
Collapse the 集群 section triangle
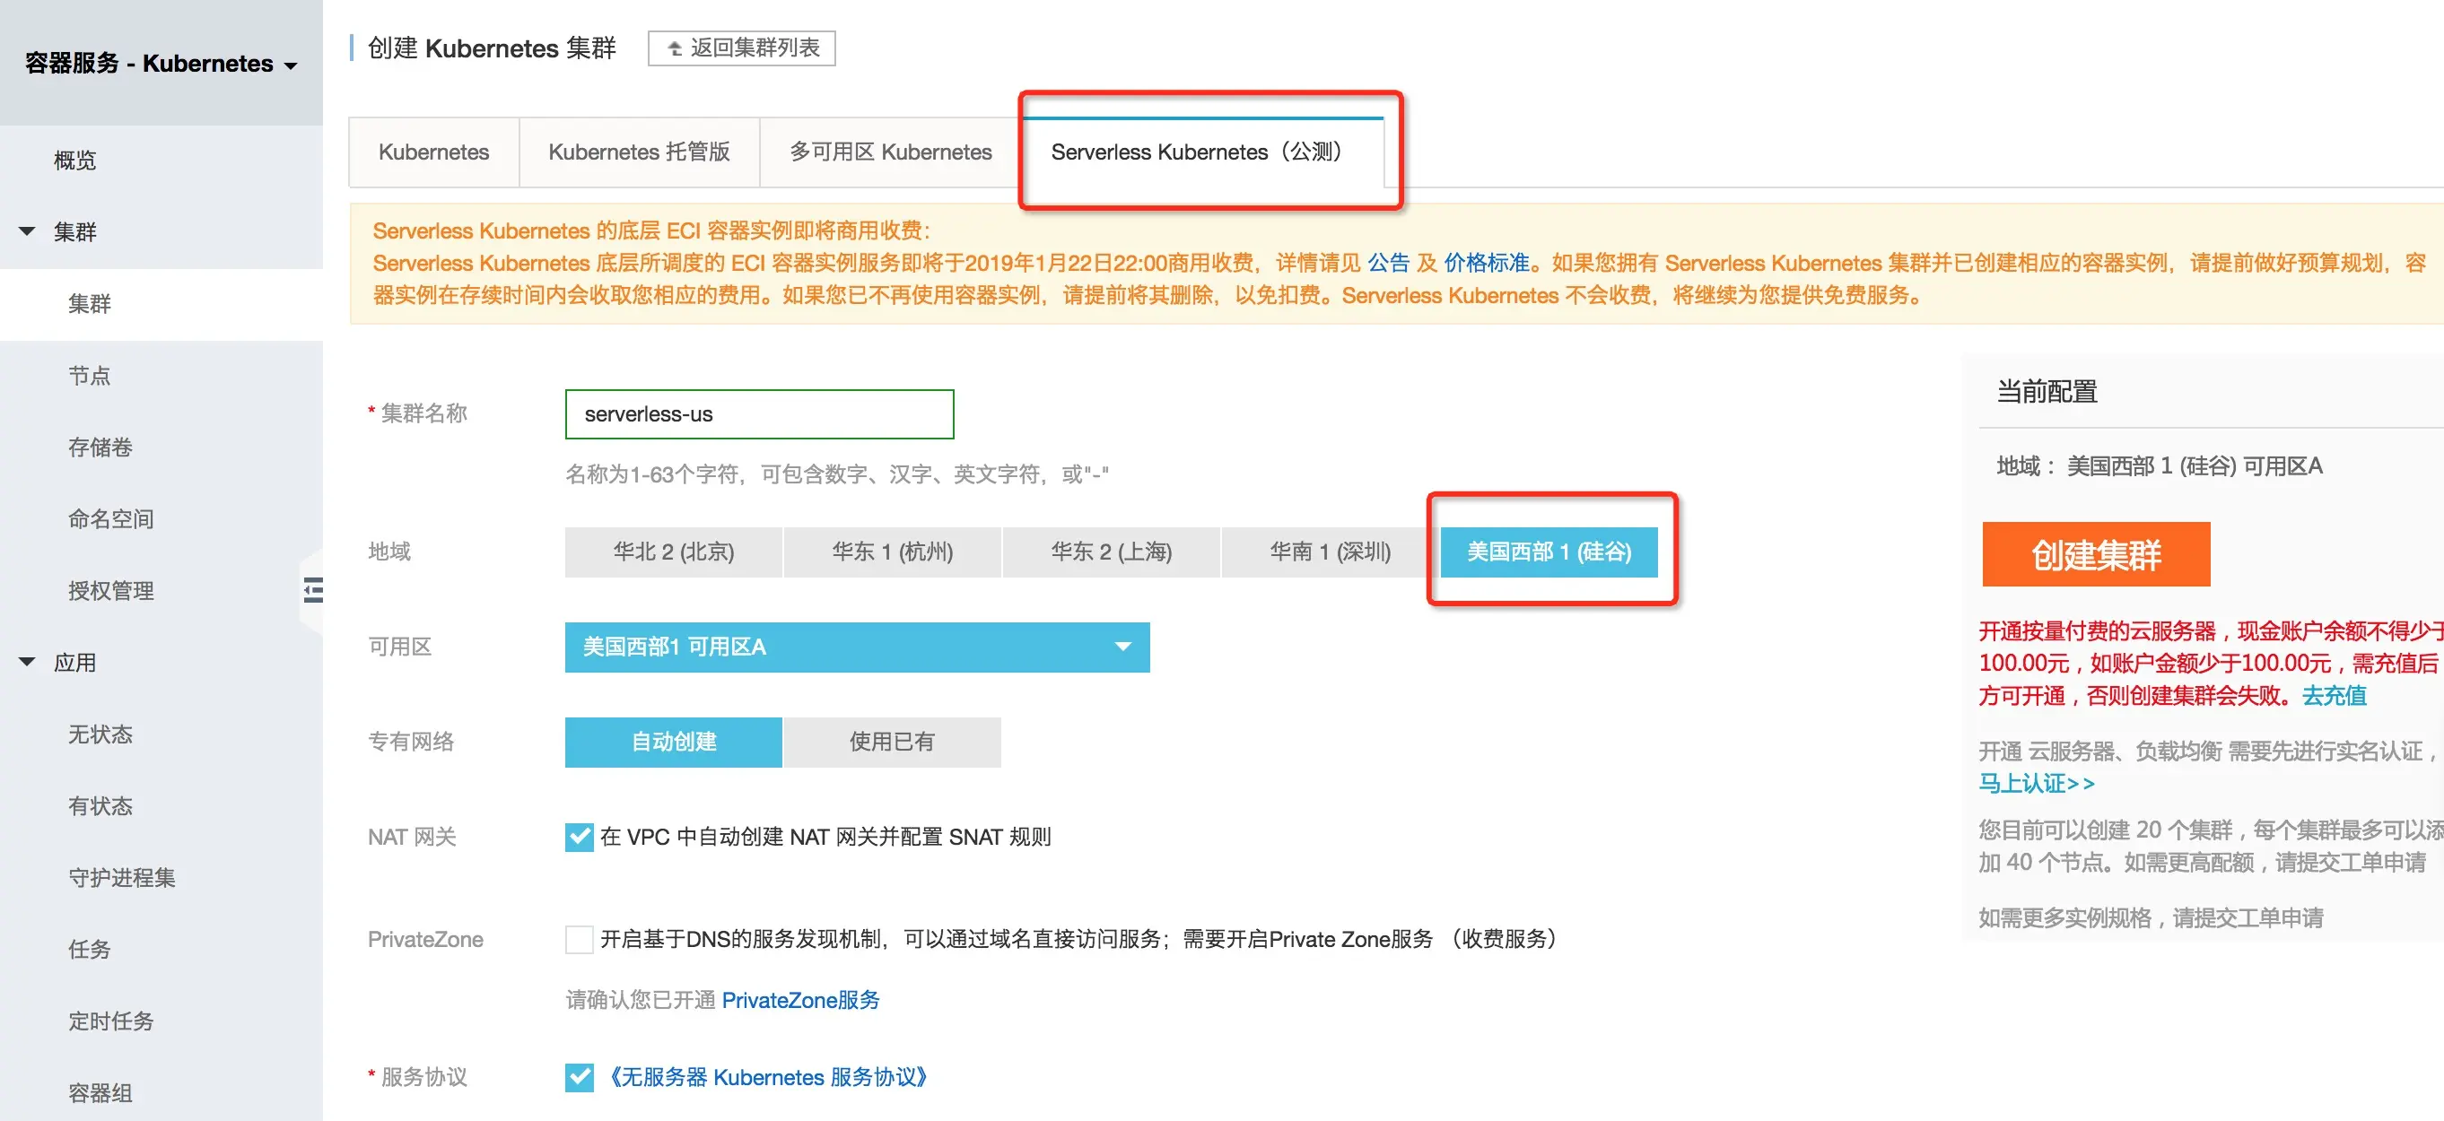click(x=27, y=231)
